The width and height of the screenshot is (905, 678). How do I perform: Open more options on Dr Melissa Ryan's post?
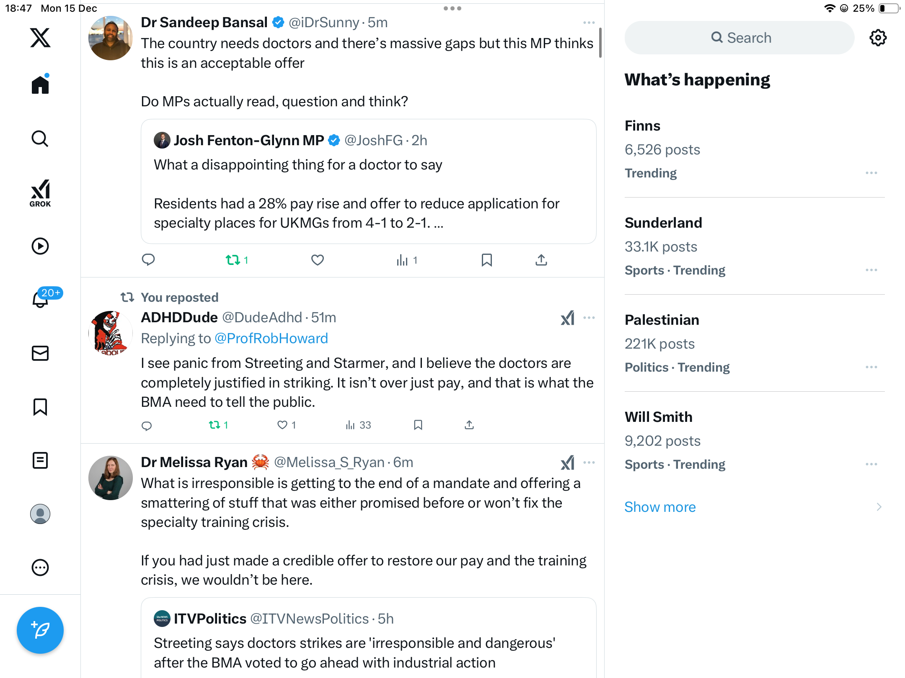point(589,462)
